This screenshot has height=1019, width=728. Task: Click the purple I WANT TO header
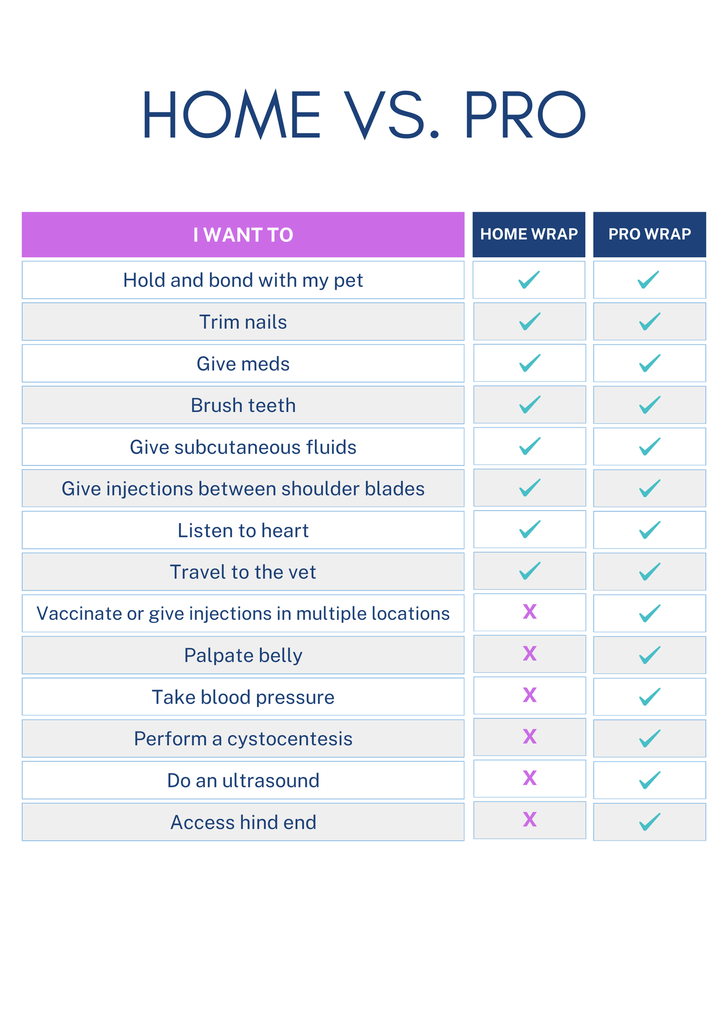tap(243, 235)
